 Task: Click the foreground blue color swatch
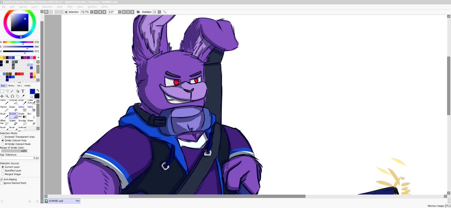[32, 91]
